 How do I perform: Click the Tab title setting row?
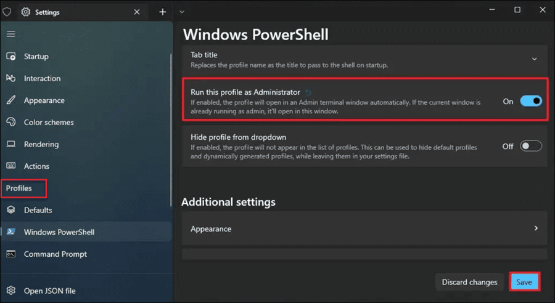click(364, 60)
